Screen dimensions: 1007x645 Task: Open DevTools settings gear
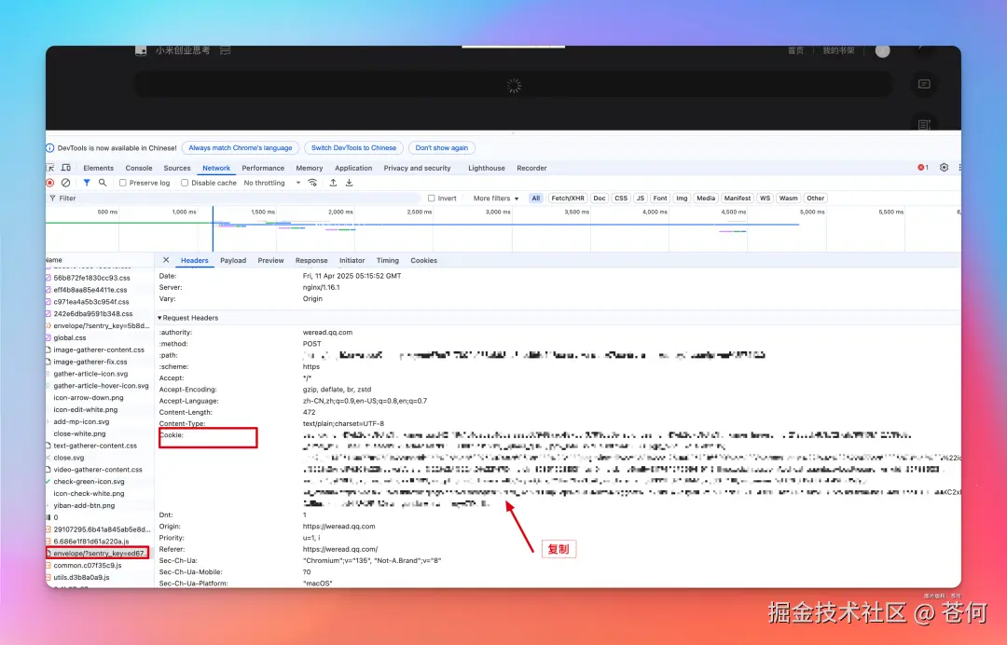coord(944,168)
